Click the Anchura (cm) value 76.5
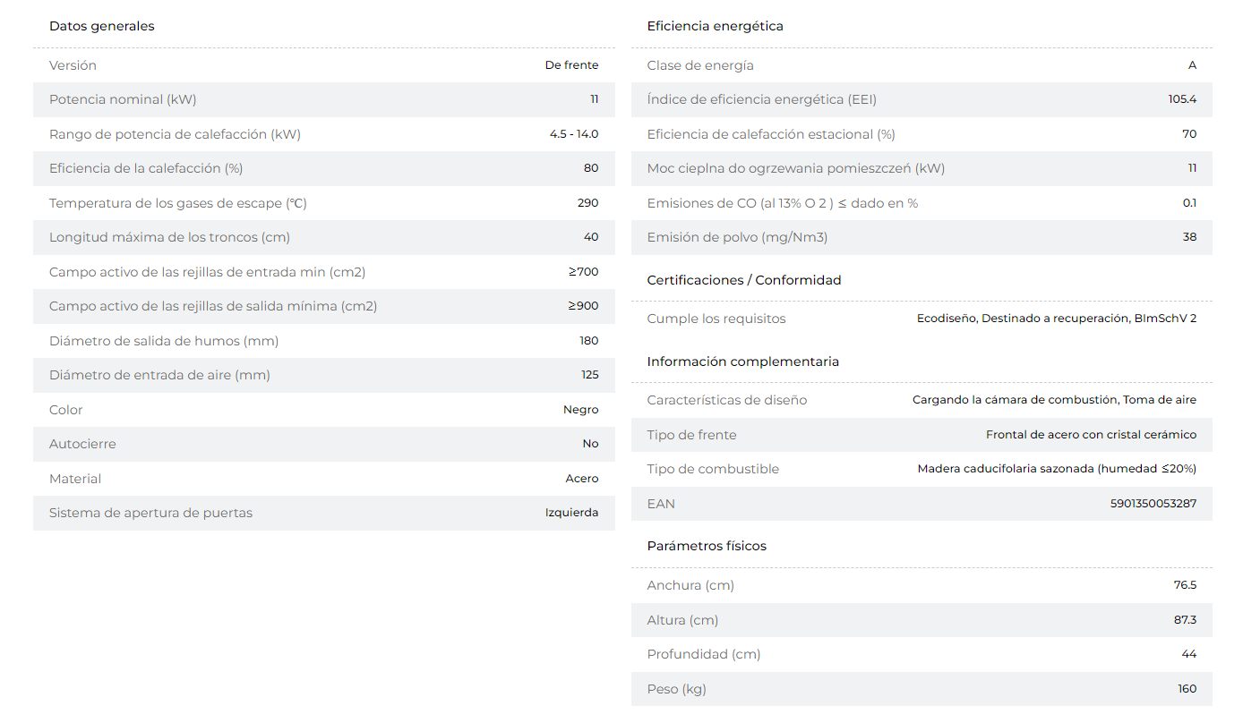The image size is (1243, 723). coord(1185,585)
